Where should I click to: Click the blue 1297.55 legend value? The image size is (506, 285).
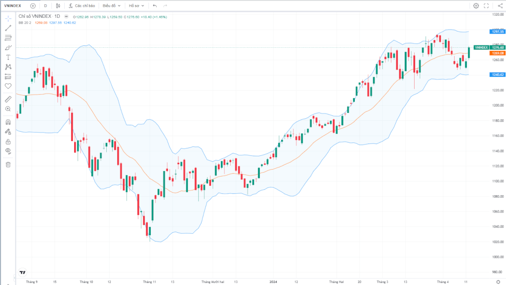click(55, 23)
